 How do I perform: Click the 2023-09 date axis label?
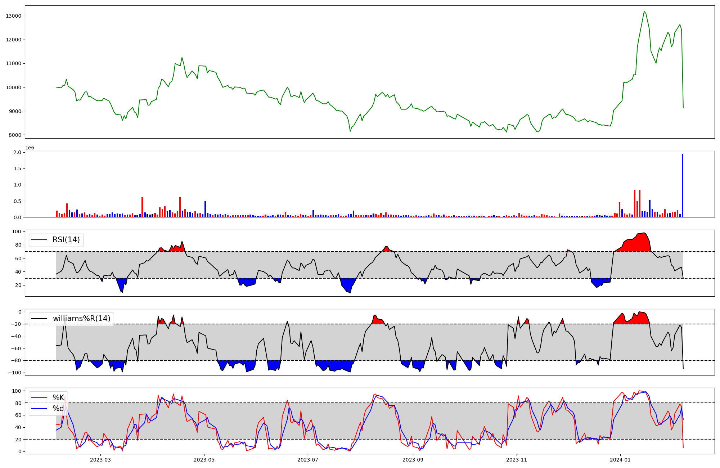[x=413, y=460]
